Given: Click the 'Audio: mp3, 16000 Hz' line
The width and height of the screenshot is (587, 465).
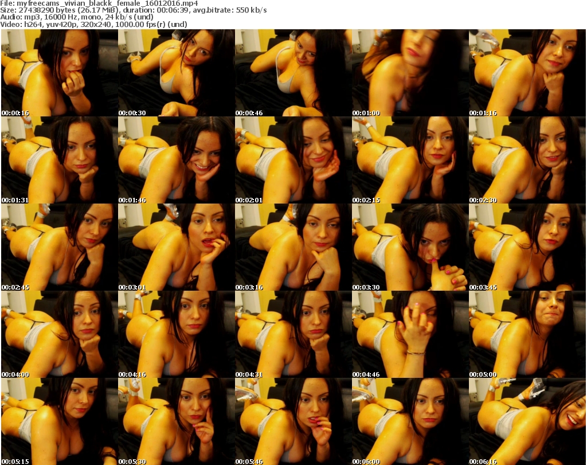Looking at the screenshot, I should coord(77,17).
